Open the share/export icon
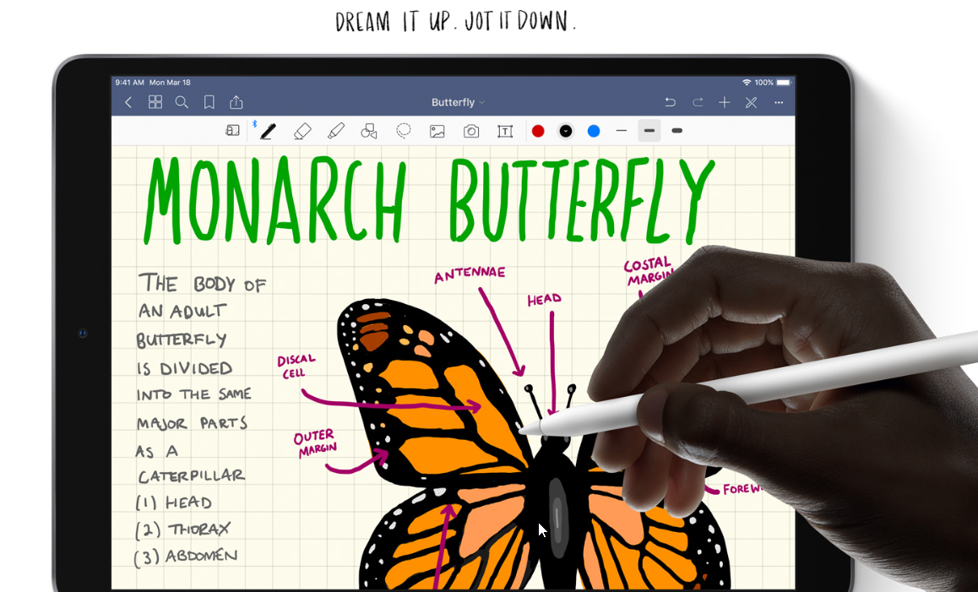Image resolution: width=978 pixels, height=592 pixels. tap(236, 101)
